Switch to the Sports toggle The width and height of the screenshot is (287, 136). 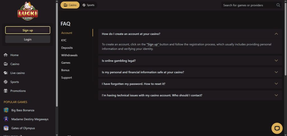click(x=88, y=5)
